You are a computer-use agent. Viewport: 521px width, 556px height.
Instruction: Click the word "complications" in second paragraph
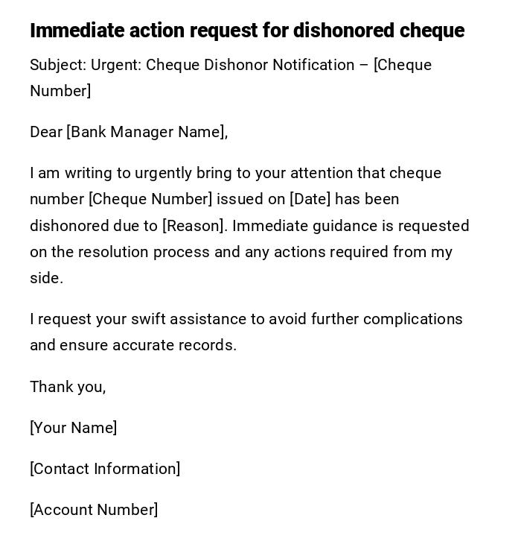[x=413, y=319]
